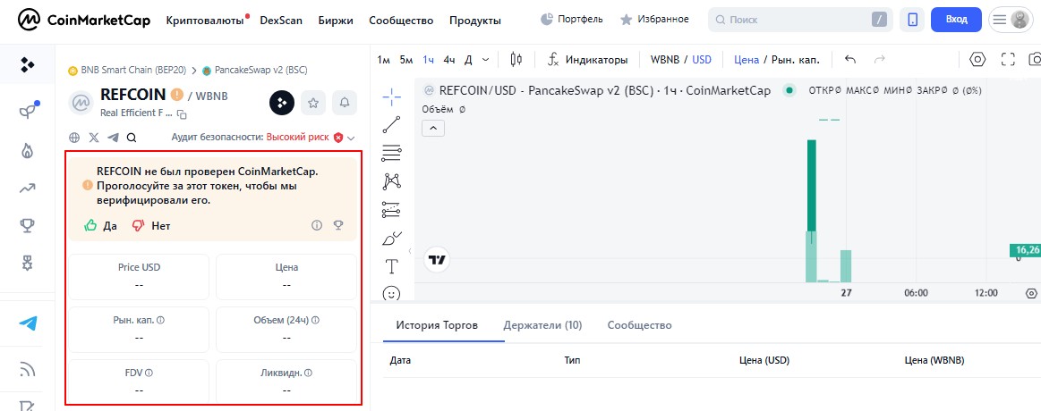Click in the Поиск search field

800,20
